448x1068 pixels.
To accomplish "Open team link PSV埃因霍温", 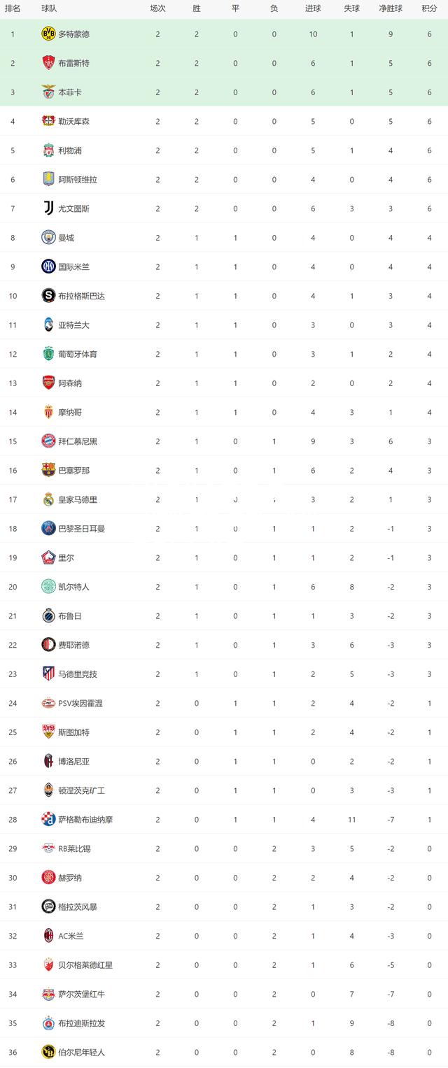I will (81, 704).
